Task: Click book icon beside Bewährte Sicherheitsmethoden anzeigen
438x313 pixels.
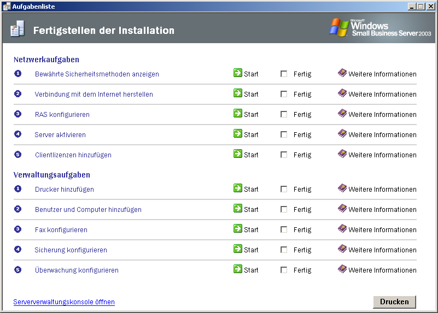Action: (342, 73)
